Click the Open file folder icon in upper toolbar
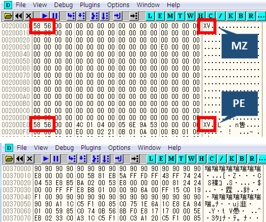Screen dimensions: 266x222 pyautogui.click(x=8, y=16)
